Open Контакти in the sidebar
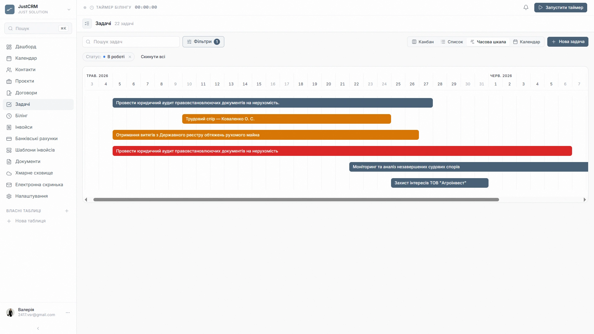The image size is (594, 334). (38, 70)
